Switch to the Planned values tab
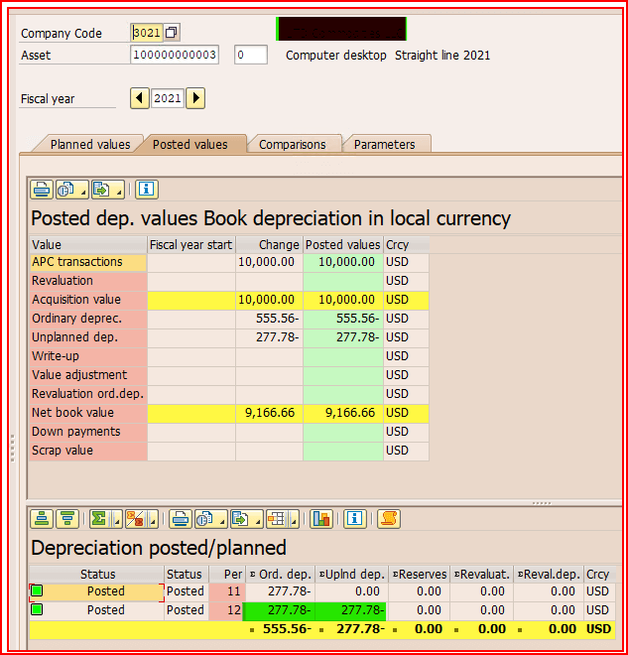 click(90, 145)
